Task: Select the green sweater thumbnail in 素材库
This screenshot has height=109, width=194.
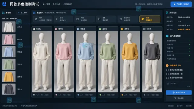Action: click(9, 64)
